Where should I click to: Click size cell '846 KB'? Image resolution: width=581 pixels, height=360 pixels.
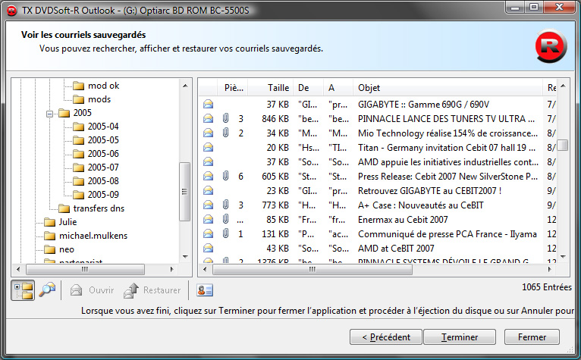click(275, 119)
